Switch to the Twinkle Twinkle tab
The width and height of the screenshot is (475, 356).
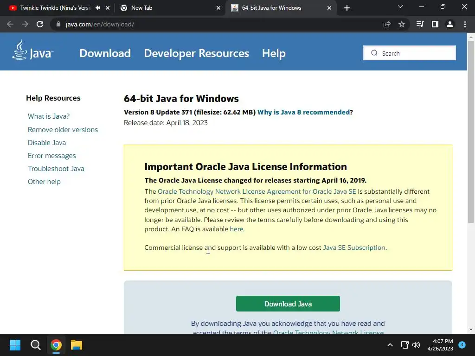pyautogui.click(x=55, y=8)
